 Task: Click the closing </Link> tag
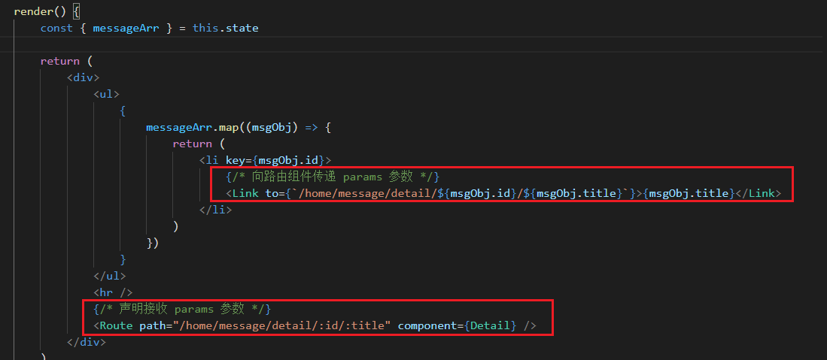[758, 193]
